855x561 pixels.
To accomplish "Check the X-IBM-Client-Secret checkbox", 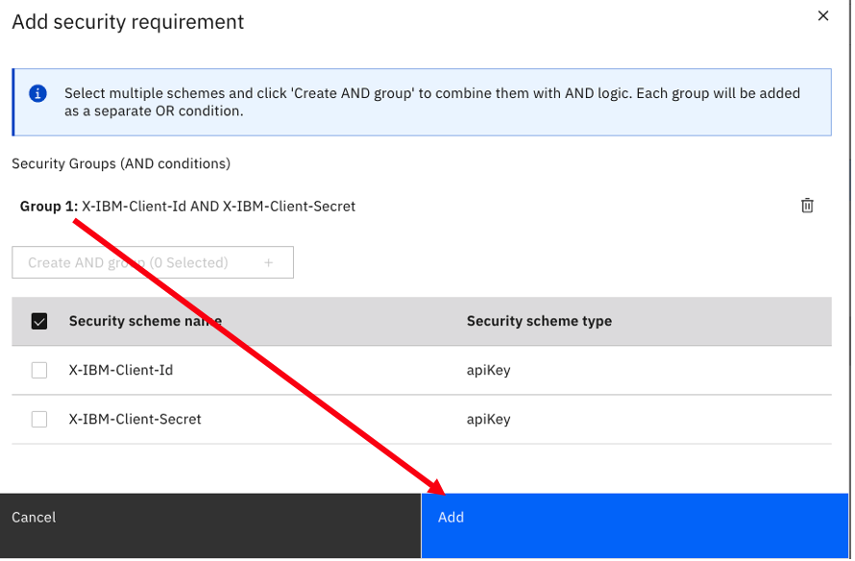I will pos(39,419).
